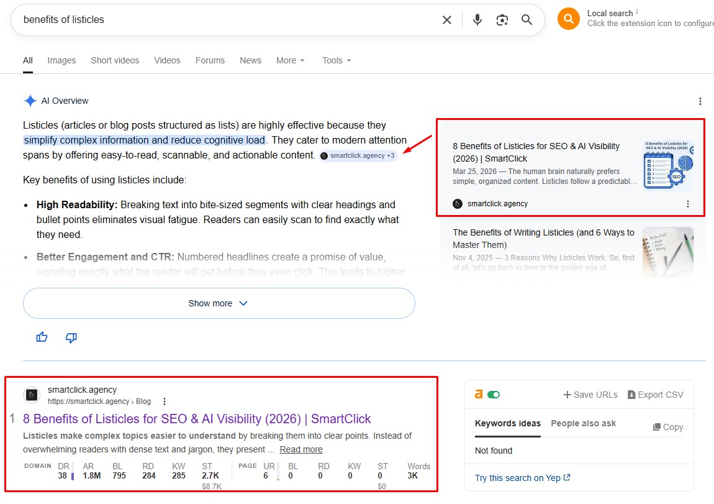
Task: Click the Export CSV button
Action: click(x=655, y=395)
